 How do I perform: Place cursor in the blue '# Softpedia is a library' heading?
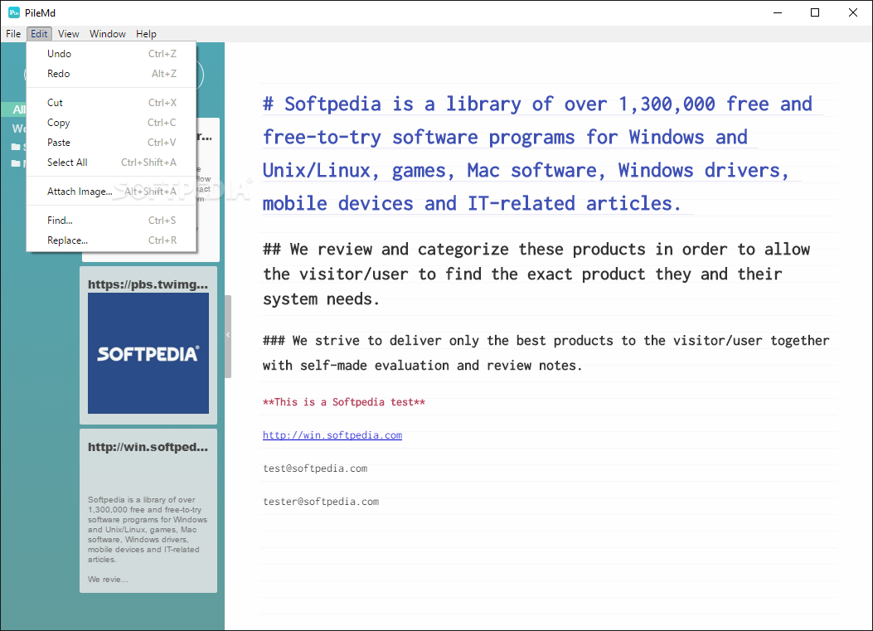(537, 153)
